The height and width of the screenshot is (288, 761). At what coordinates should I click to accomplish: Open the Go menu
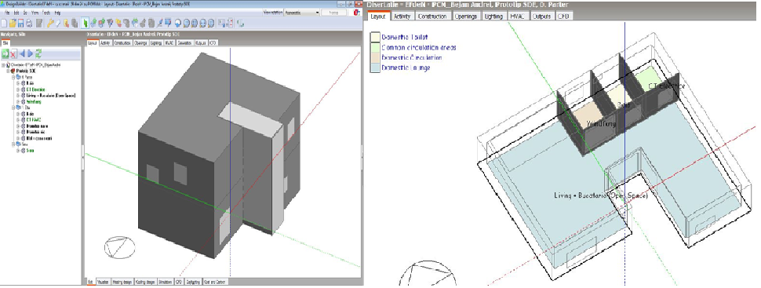pos(25,13)
